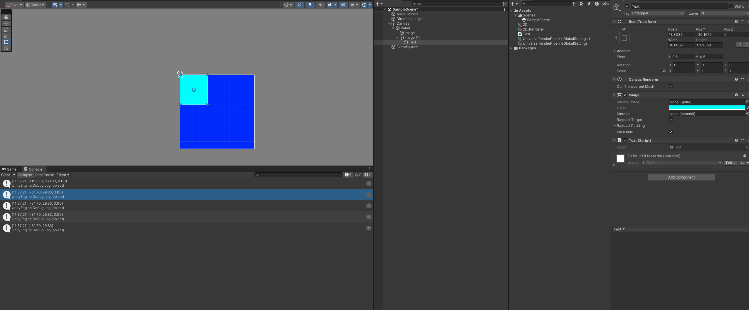Click the scene camera settings icon
Image resolution: width=749 pixels, height=310 pixels.
[352, 5]
